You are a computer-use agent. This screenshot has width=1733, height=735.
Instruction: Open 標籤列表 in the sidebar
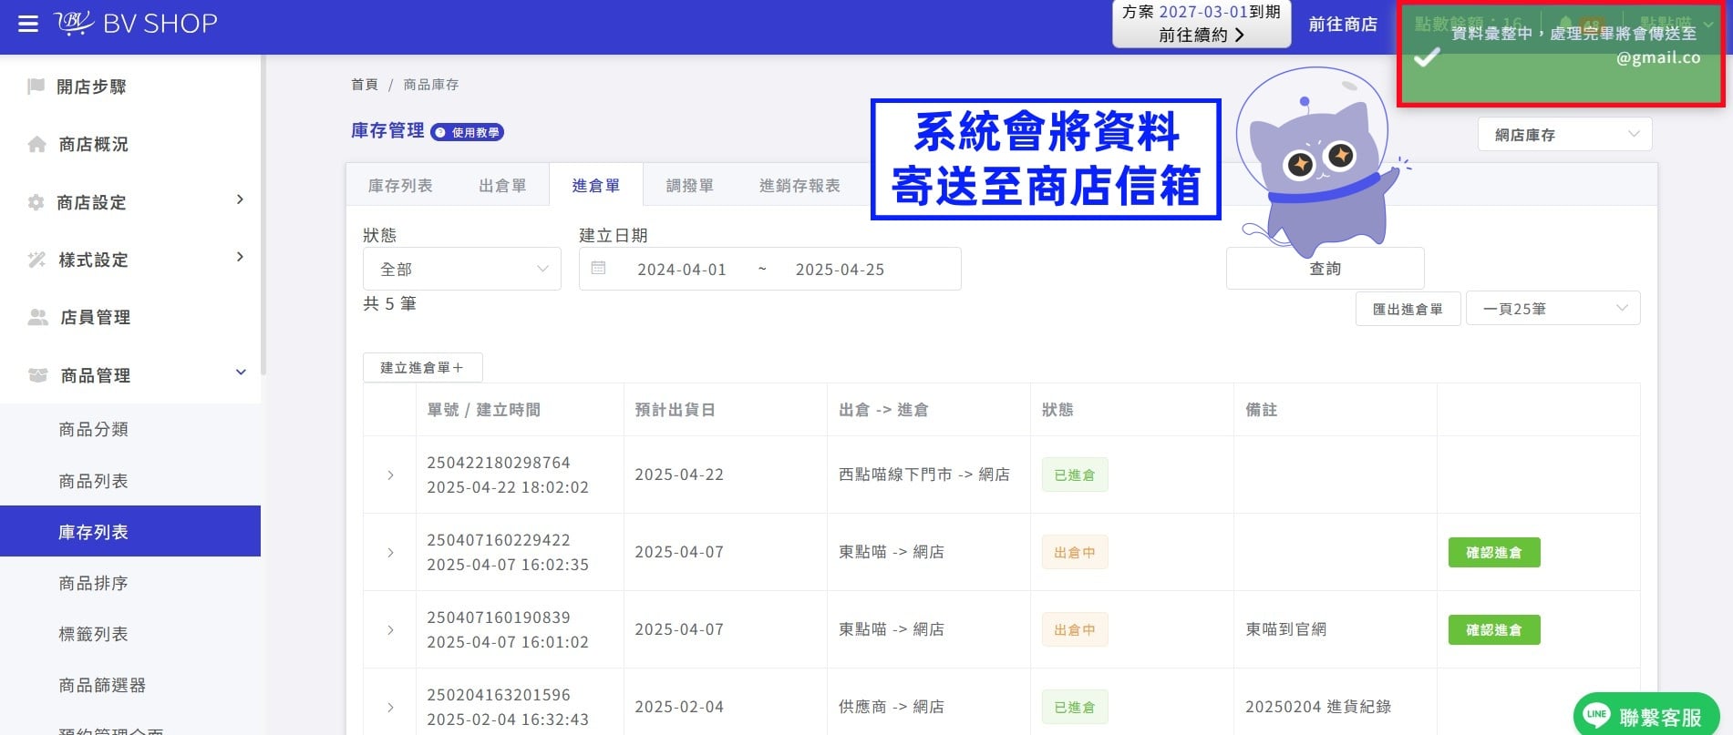tap(130, 634)
